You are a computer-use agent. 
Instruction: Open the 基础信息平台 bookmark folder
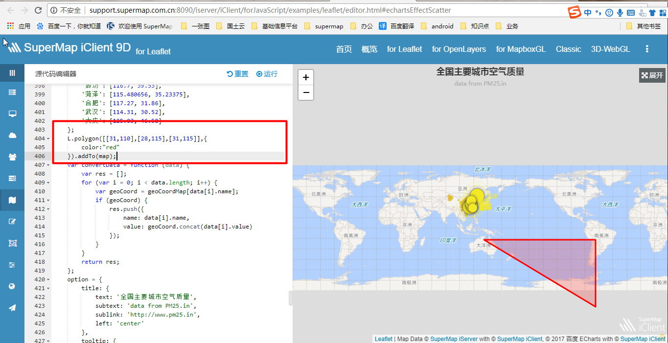click(x=275, y=26)
